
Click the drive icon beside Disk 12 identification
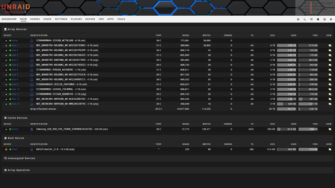tap(31, 99)
